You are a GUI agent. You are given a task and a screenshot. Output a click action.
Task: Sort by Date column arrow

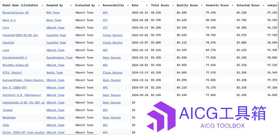(147, 5)
